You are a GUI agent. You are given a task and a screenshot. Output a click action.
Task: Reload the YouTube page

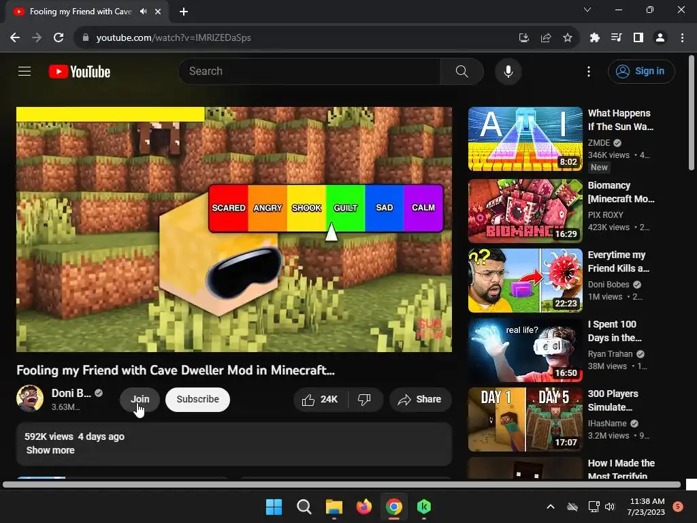[x=59, y=38]
